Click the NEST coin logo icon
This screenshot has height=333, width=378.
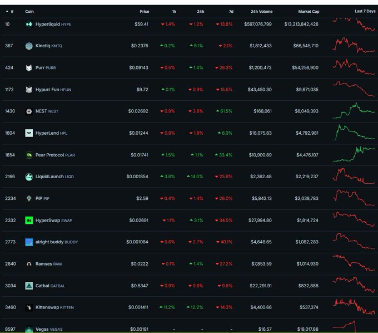point(29,111)
